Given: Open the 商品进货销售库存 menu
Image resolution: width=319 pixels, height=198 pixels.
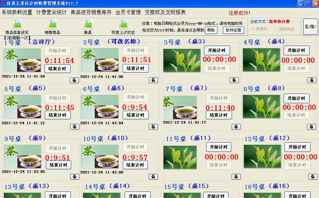Looking at the screenshot, I should [89, 12].
